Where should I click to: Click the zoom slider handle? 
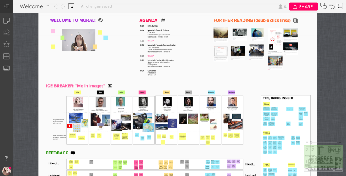pyautogui.click(x=311, y=142)
